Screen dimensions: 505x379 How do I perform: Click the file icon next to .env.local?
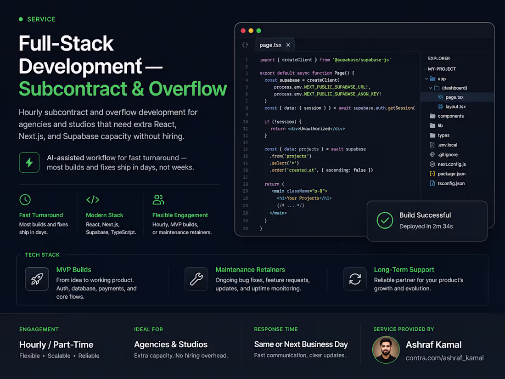point(432,145)
